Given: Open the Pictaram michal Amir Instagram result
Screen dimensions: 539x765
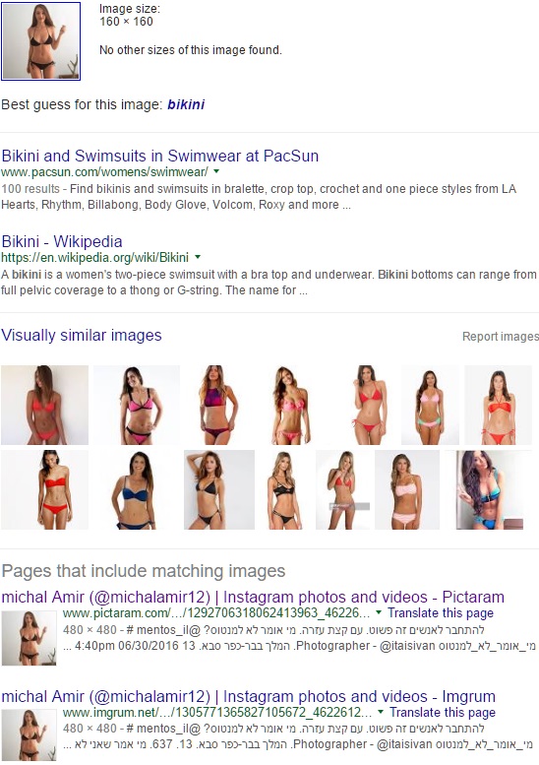Looking at the screenshot, I should pos(253,597).
